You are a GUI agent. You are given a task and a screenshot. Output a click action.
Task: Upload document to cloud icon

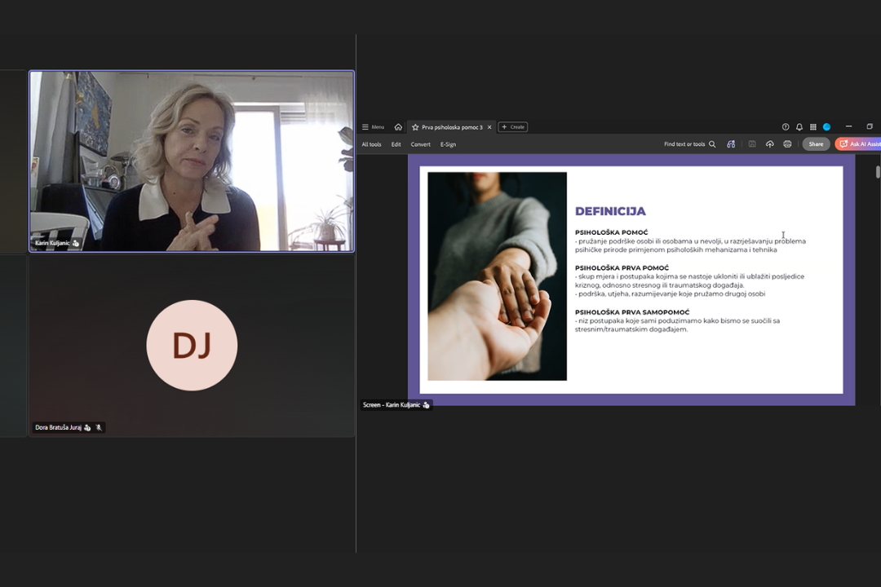769,144
